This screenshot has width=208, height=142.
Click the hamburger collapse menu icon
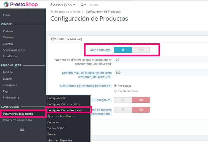tap(22, 129)
